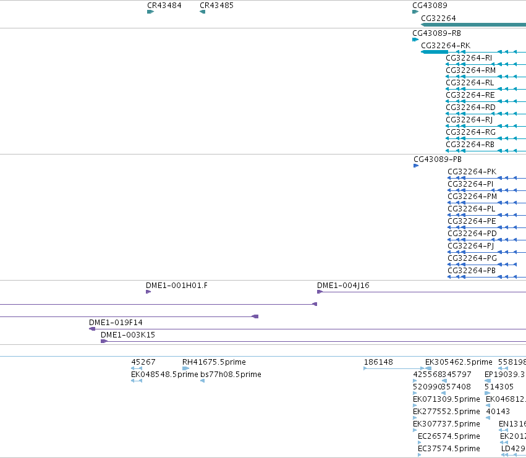Image resolution: width=526 pixels, height=458 pixels.
Task: Select EST EK307737.5prime
Action: 446,424
